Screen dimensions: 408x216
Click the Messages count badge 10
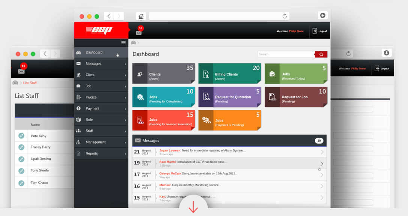pyautogui.click(x=319, y=141)
